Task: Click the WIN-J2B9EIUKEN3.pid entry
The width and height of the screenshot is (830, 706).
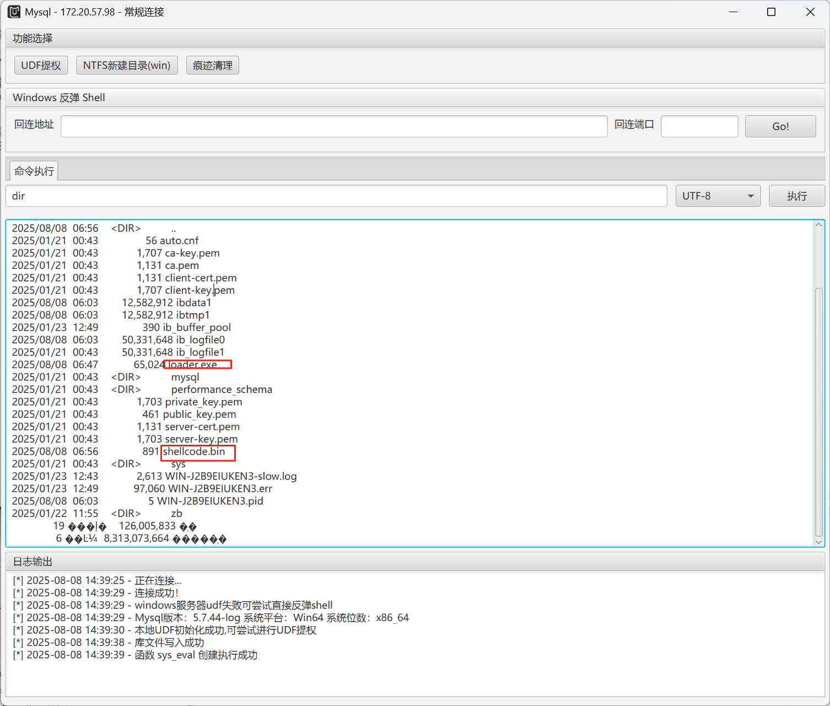Action: 210,501
